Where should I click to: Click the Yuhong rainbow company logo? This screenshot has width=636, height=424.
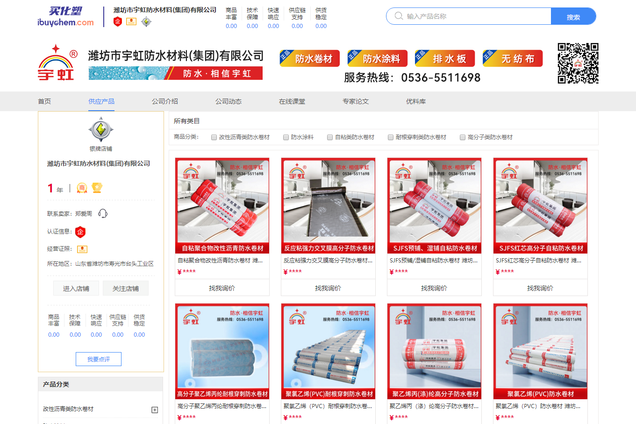tap(58, 63)
